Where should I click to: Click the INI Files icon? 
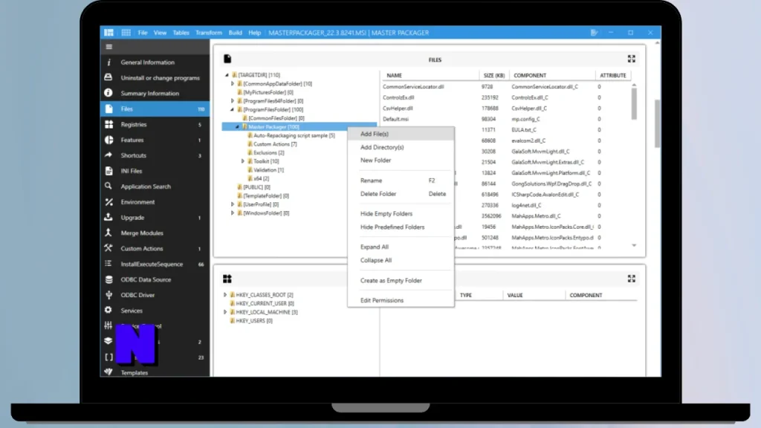(109, 171)
